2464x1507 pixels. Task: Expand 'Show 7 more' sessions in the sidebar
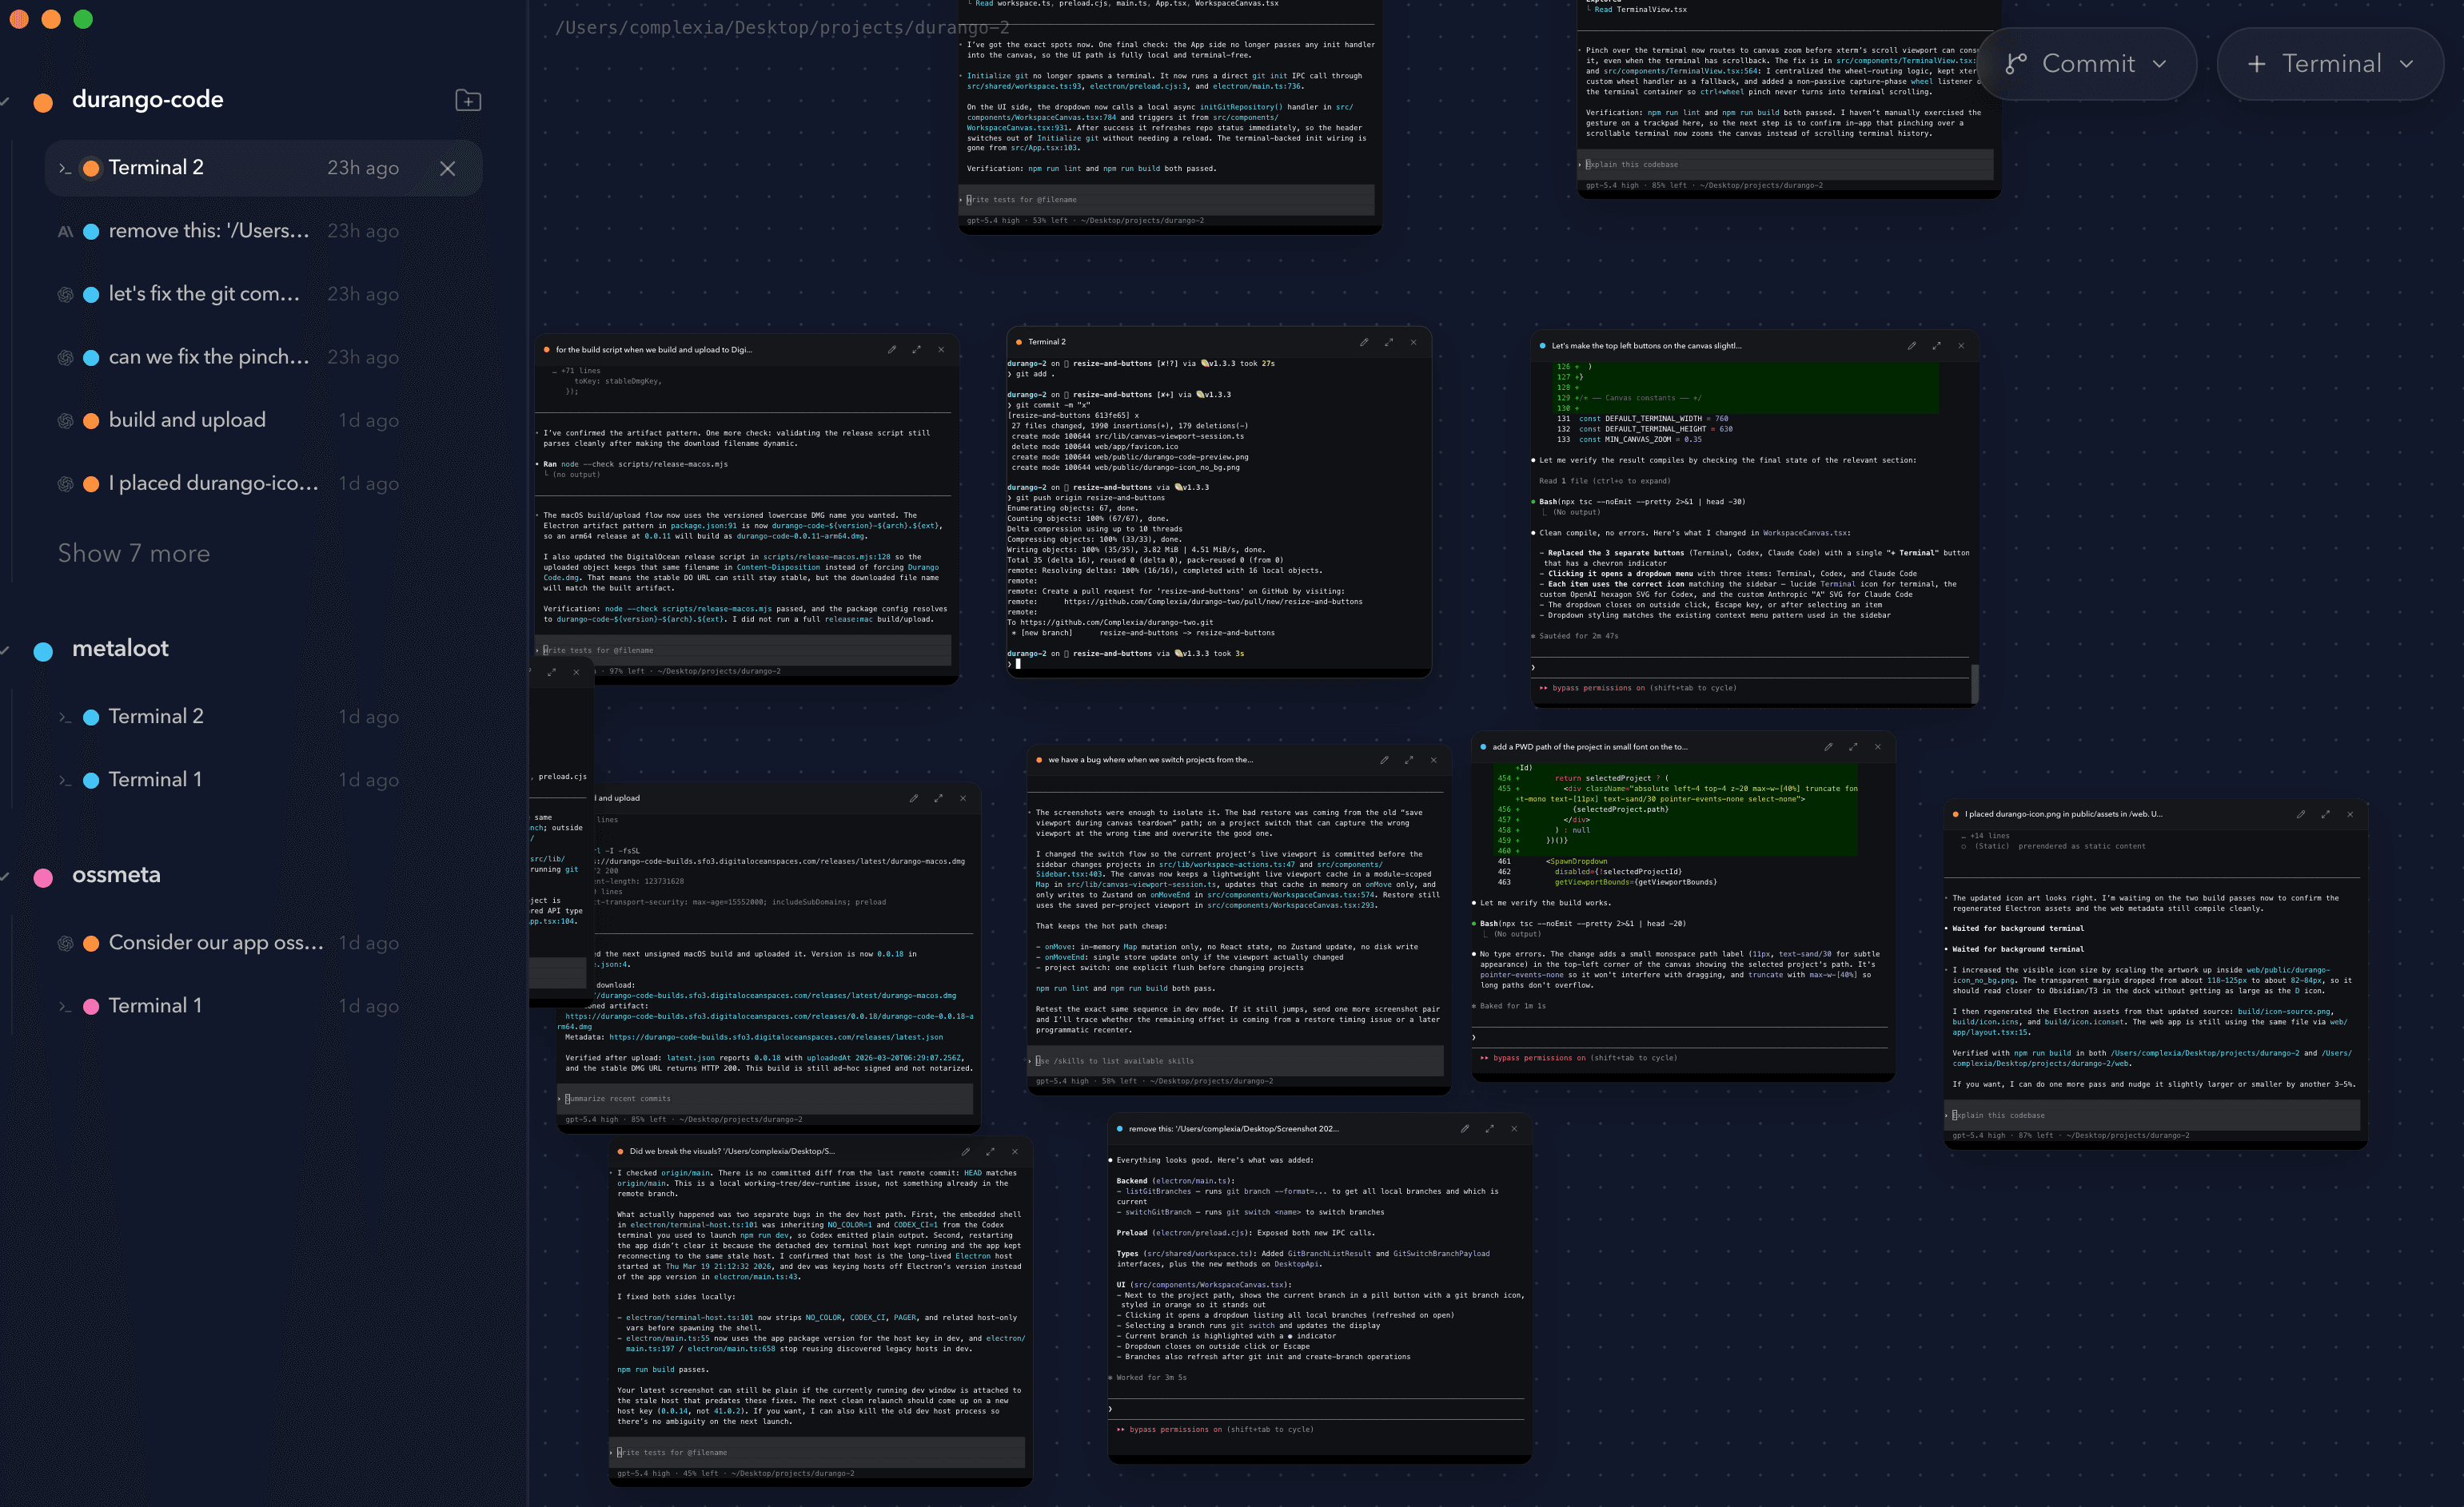coord(134,553)
